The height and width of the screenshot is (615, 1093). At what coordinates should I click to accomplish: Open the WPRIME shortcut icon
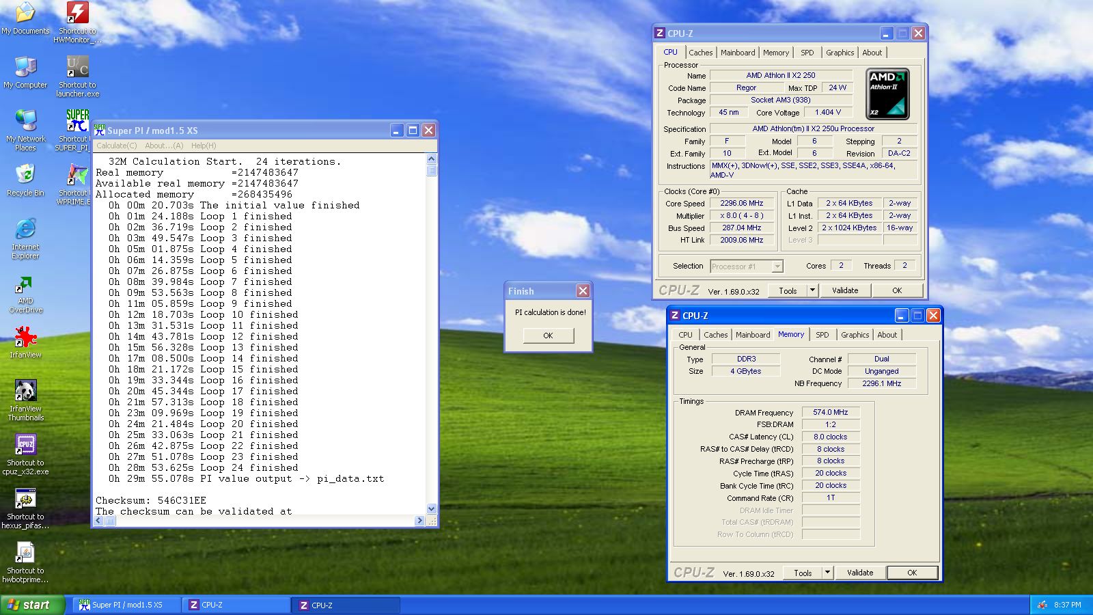click(x=77, y=175)
